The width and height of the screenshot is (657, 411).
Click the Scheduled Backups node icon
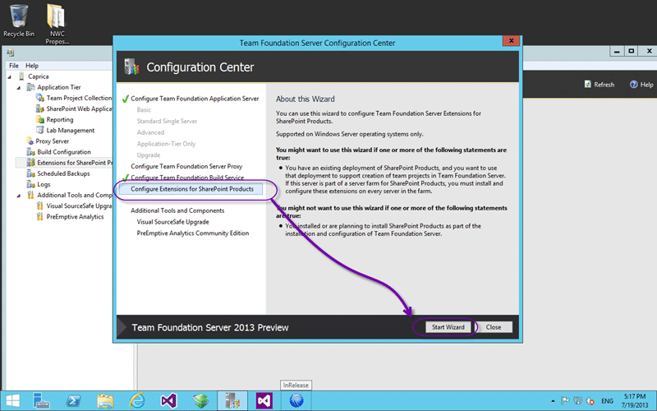(x=30, y=173)
